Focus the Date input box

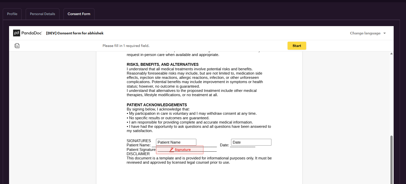pos(251,142)
